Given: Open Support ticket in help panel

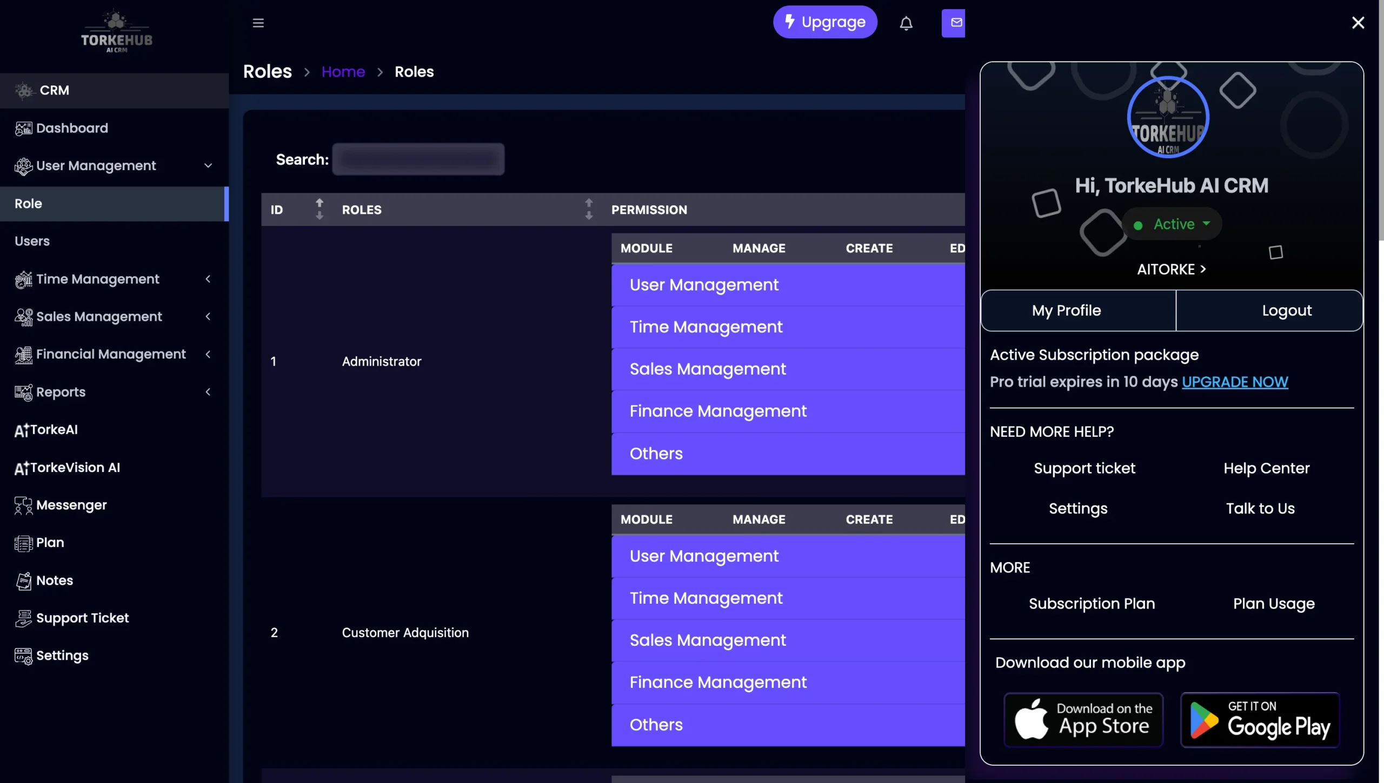Looking at the screenshot, I should coord(1084,468).
